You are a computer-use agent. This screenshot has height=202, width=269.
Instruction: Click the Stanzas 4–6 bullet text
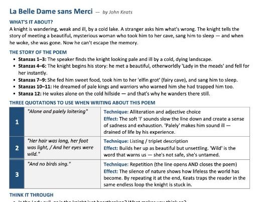coord(134,69)
